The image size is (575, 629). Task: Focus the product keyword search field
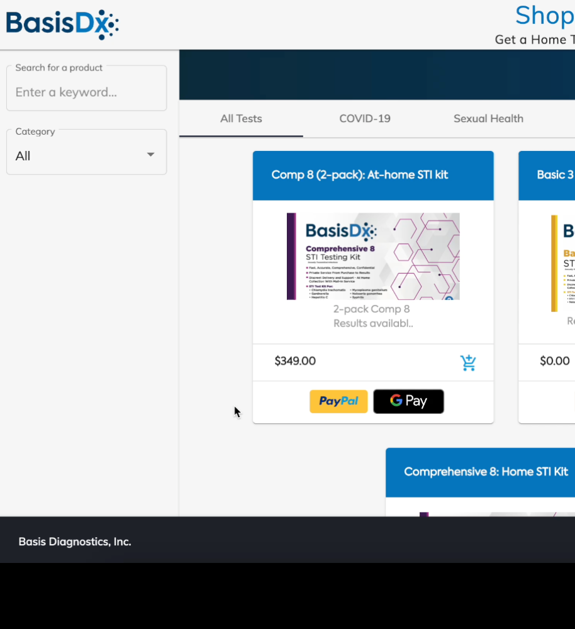[x=86, y=92]
